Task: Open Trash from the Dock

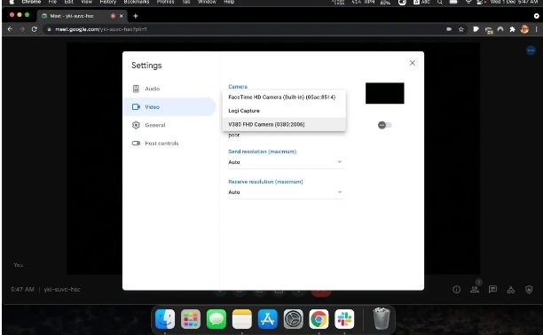Action: (381, 318)
